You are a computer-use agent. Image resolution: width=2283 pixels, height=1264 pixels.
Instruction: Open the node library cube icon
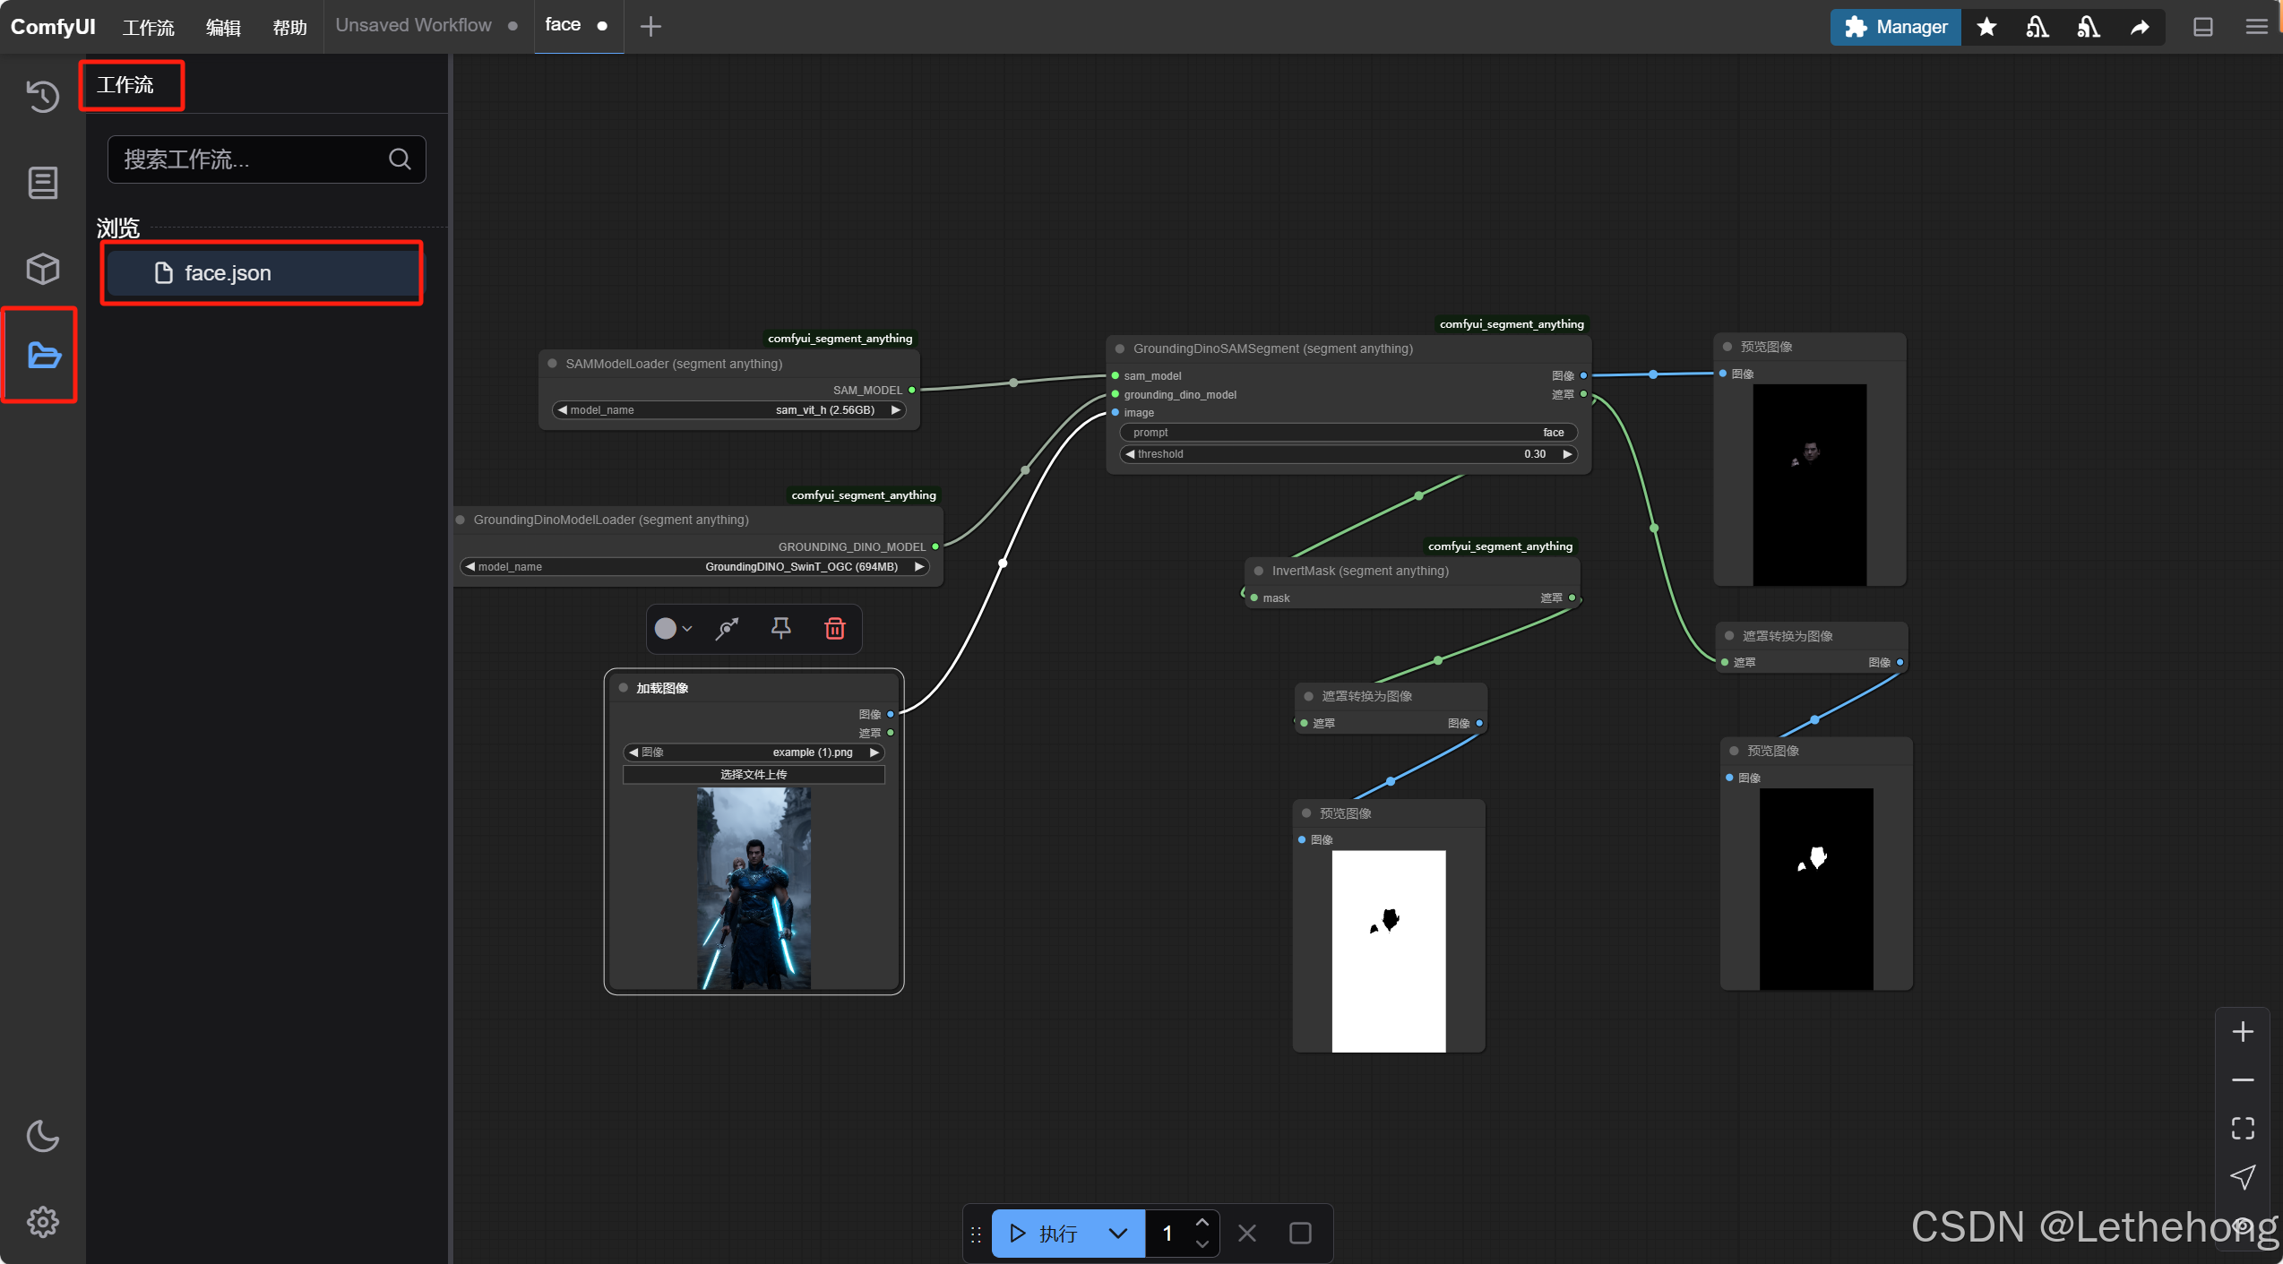click(42, 269)
